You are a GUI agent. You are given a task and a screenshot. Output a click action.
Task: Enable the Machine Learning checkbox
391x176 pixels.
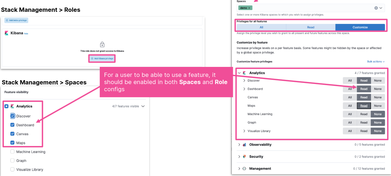(13, 152)
